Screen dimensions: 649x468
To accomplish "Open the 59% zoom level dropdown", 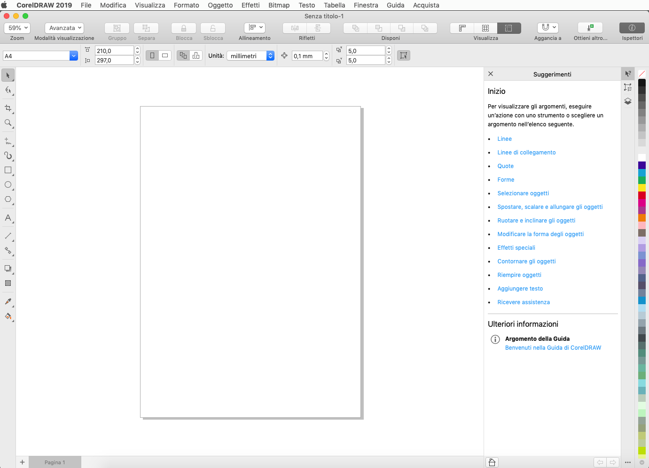I will (x=17, y=28).
